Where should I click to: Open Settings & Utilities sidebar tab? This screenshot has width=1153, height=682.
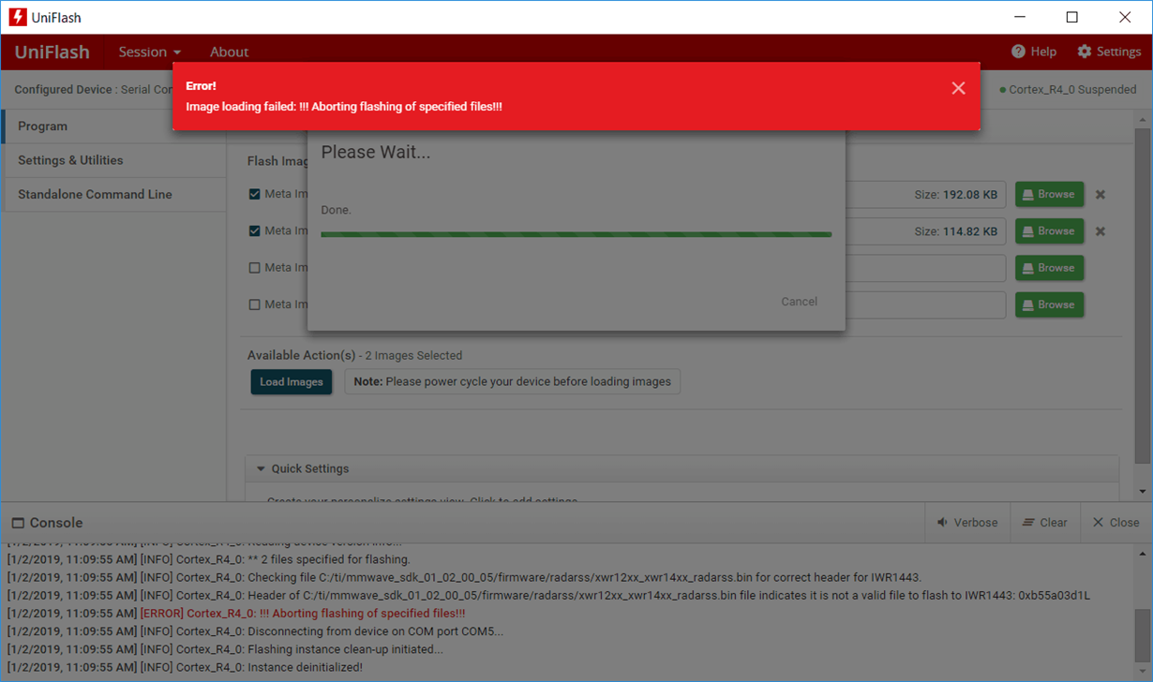coord(114,160)
